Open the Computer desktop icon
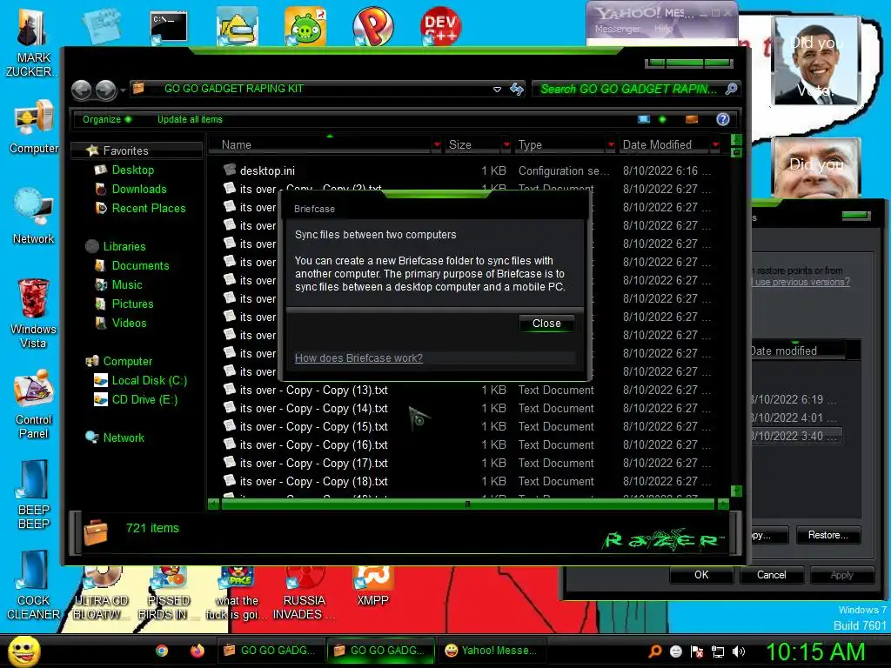 [x=34, y=127]
